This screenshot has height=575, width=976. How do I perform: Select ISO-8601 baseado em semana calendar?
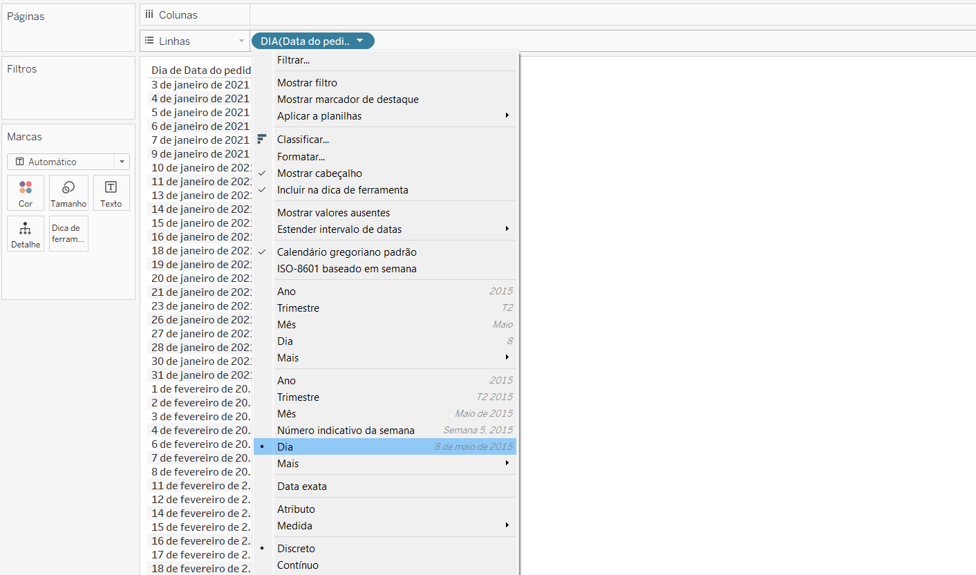(x=346, y=269)
